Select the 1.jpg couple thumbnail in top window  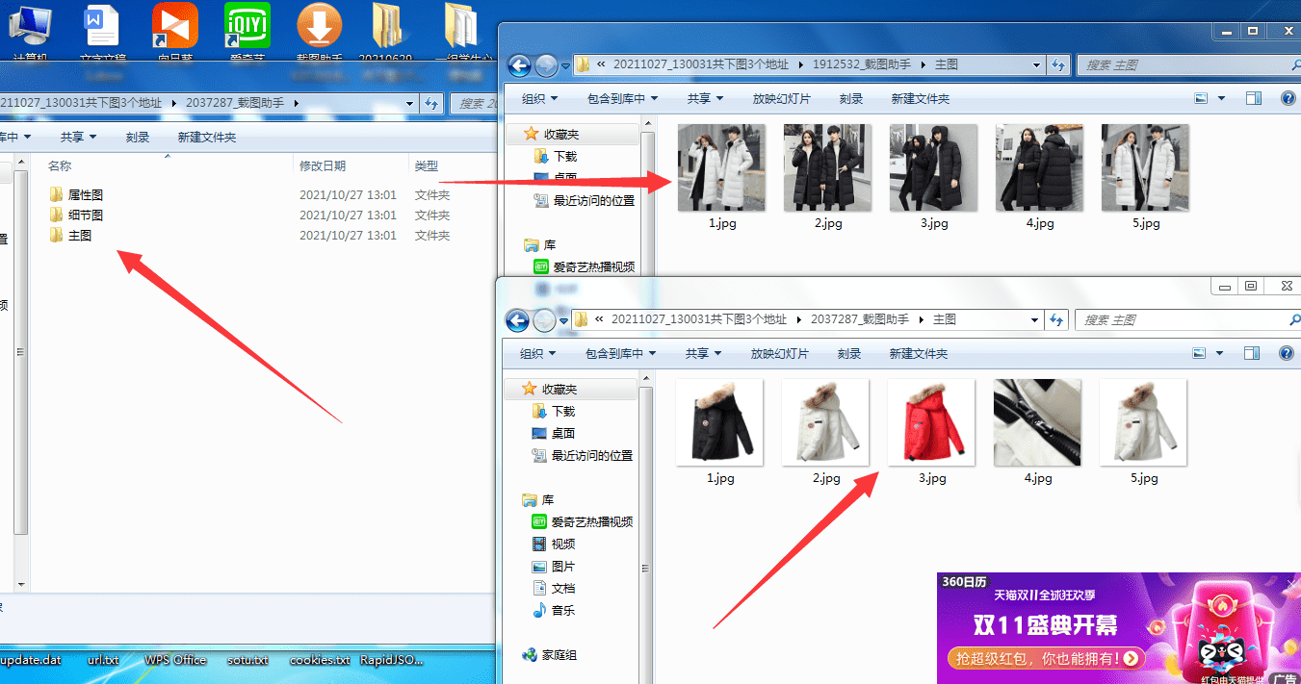(721, 167)
